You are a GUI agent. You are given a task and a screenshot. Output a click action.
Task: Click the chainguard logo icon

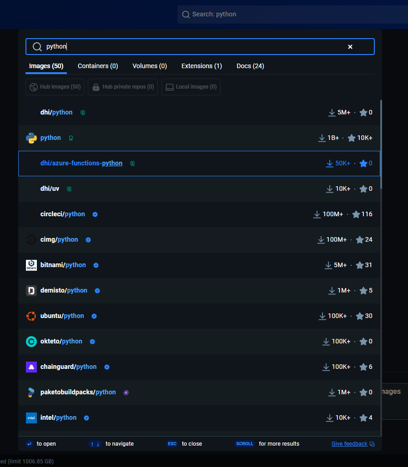click(31, 367)
